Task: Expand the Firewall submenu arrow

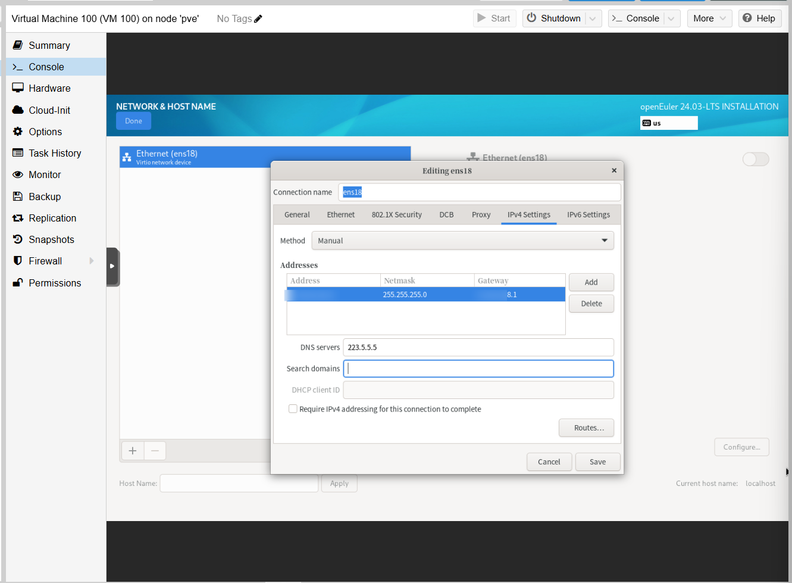Action: [92, 261]
